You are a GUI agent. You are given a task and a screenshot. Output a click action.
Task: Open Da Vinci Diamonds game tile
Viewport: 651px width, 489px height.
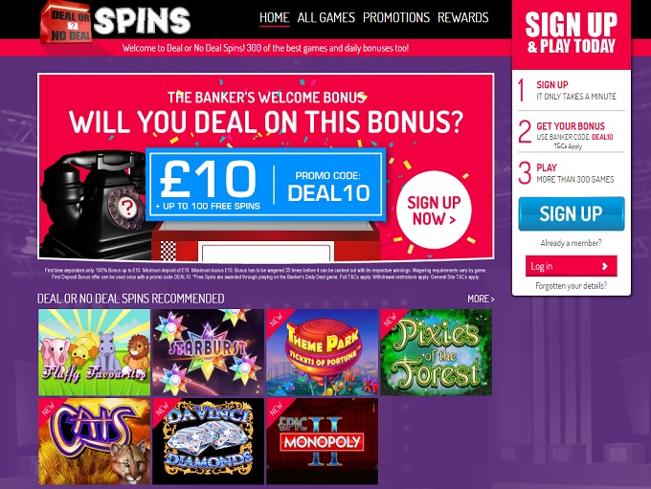click(208, 441)
